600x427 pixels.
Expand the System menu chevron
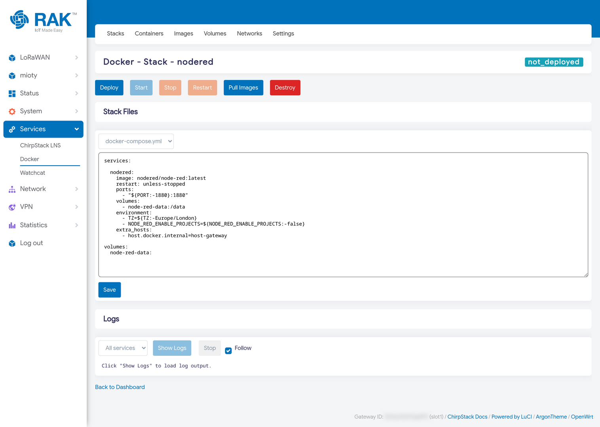76,111
